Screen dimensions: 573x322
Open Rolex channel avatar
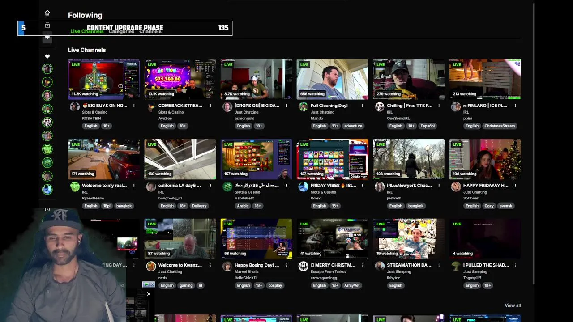pyautogui.click(x=304, y=186)
